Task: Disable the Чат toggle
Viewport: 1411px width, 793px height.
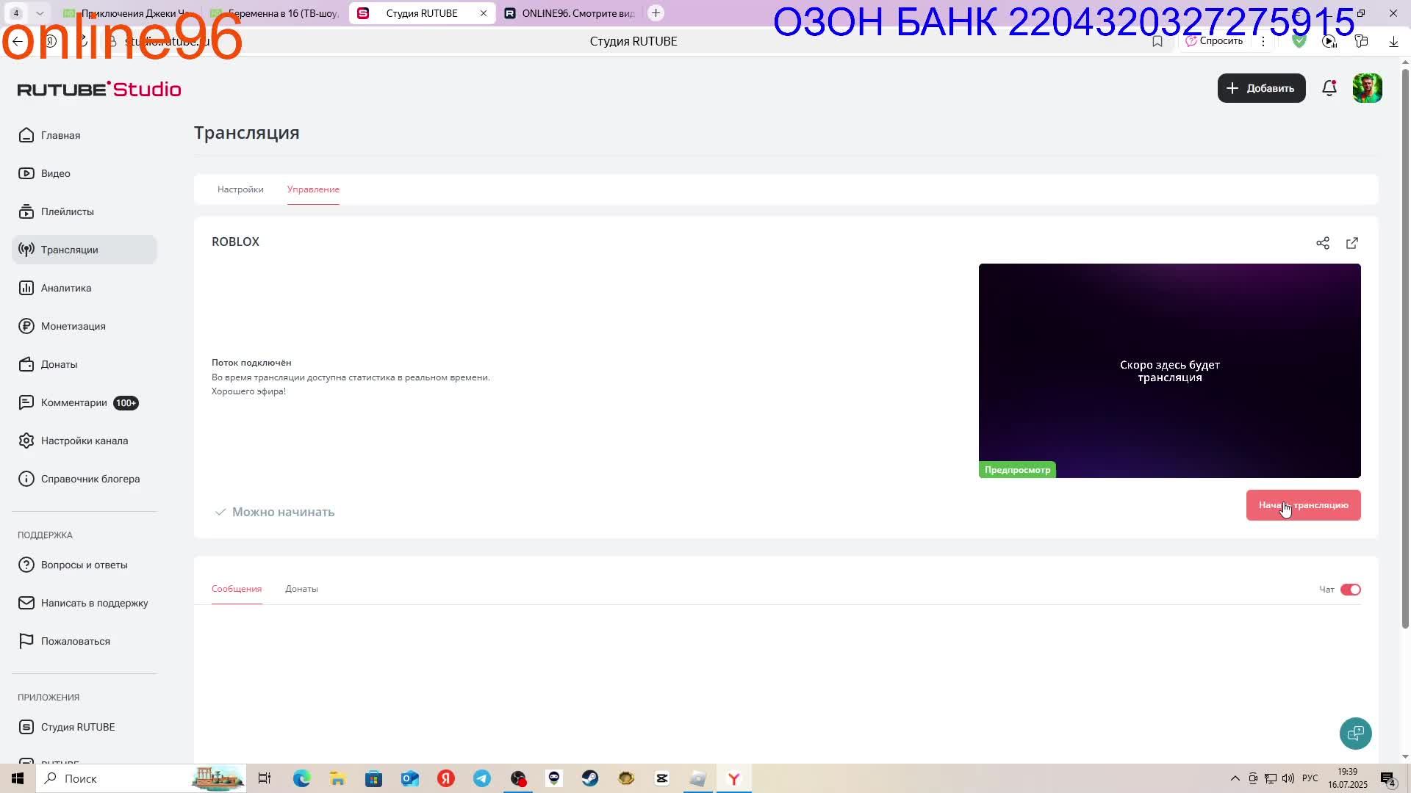Action: (1350, 590)
